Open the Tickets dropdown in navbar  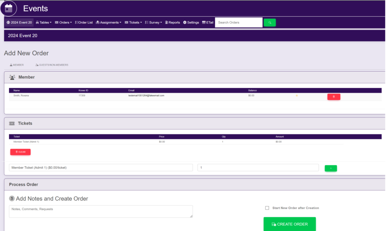point(133,23)
